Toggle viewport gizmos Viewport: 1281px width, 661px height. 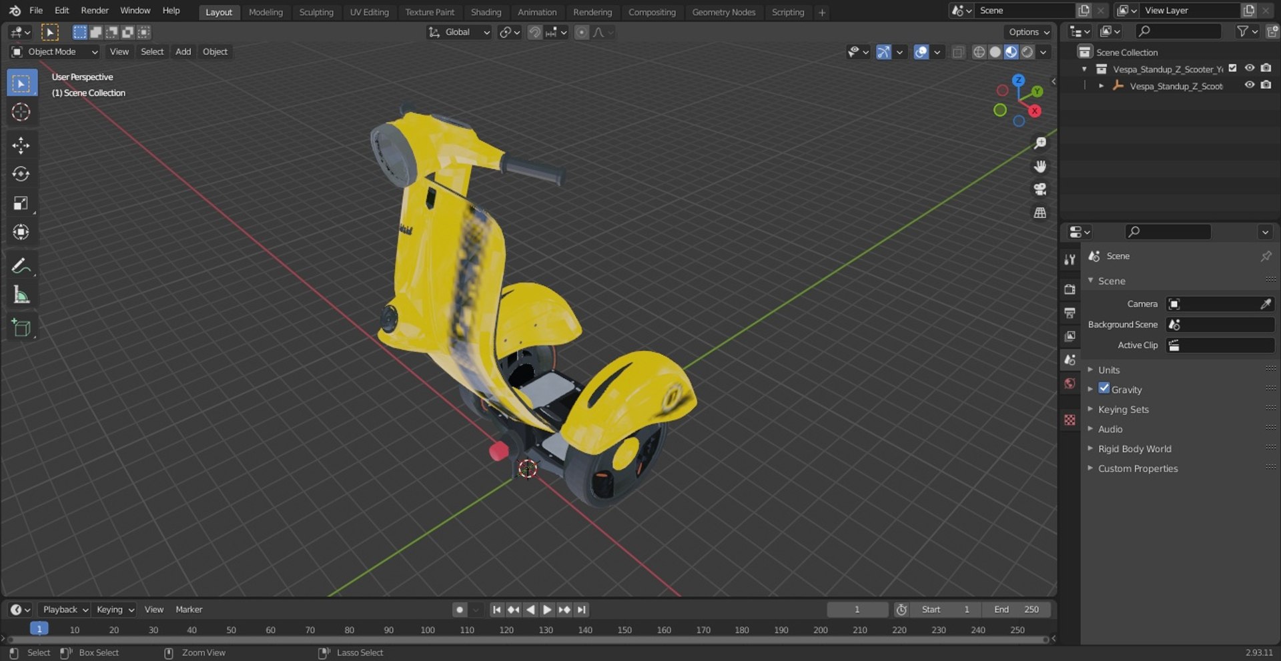tap(883, 52)
